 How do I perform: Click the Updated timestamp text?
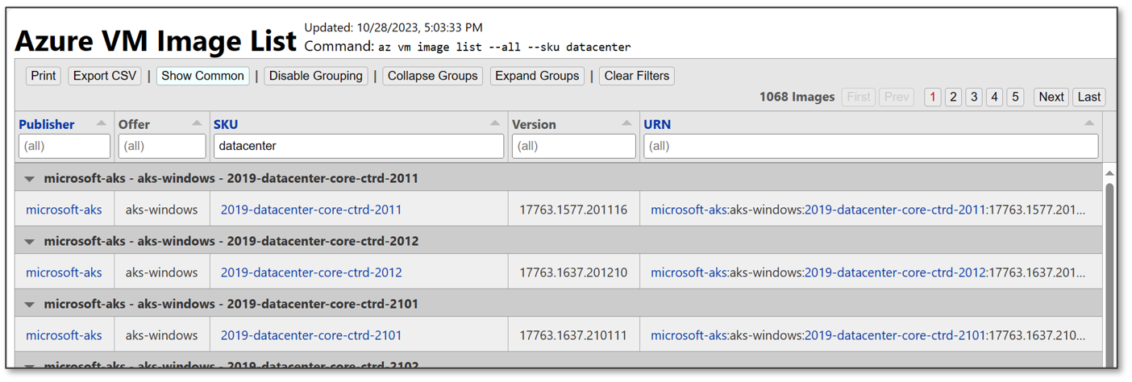tap(393, 27)
